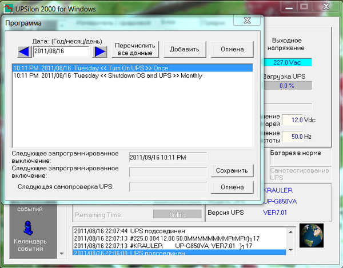Viewport: 343px width, 268px height.
Task: Click the empty next programmed power-on field
Action: (x=168, y=172)
